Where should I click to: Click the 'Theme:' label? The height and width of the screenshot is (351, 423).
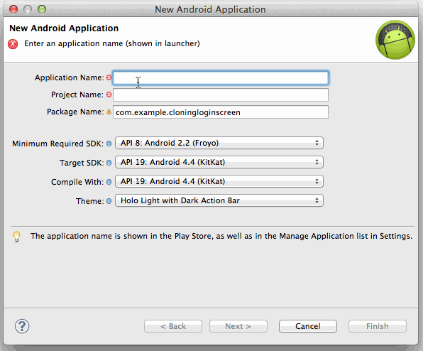pyautogui.click(x=90, y=201)
